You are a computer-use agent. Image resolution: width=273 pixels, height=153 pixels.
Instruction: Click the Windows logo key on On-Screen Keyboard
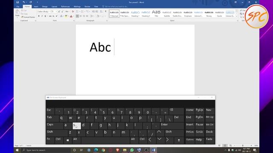pos(67,140)
